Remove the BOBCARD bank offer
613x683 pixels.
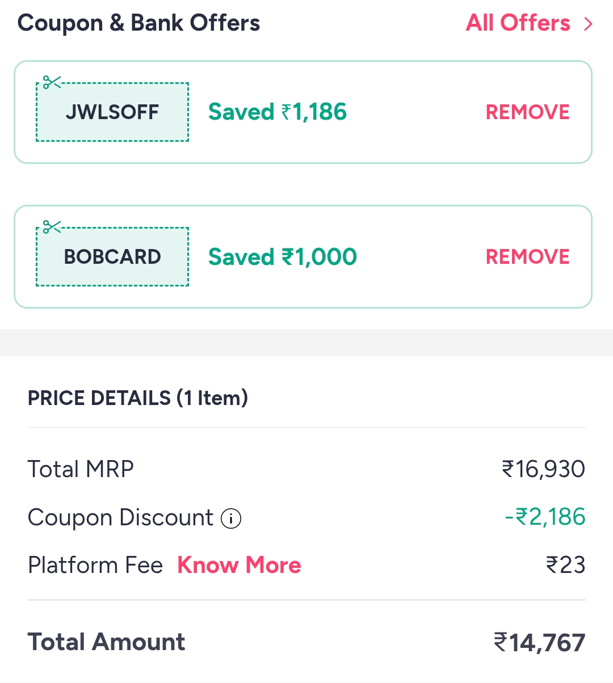(527, 256)
